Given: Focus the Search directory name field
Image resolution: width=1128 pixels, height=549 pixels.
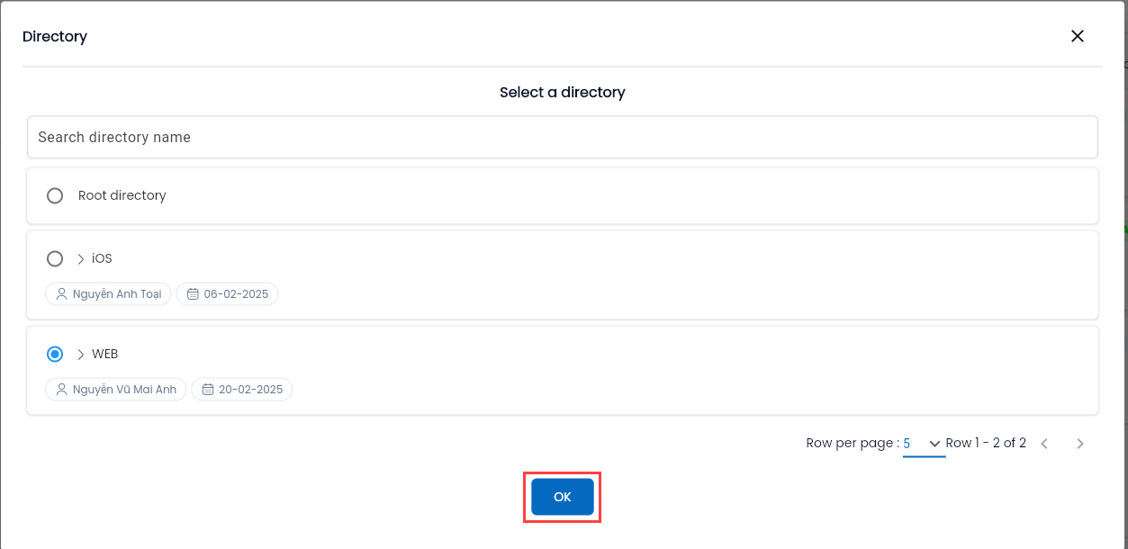Looking at the screenshot, I should click(562, 137).
